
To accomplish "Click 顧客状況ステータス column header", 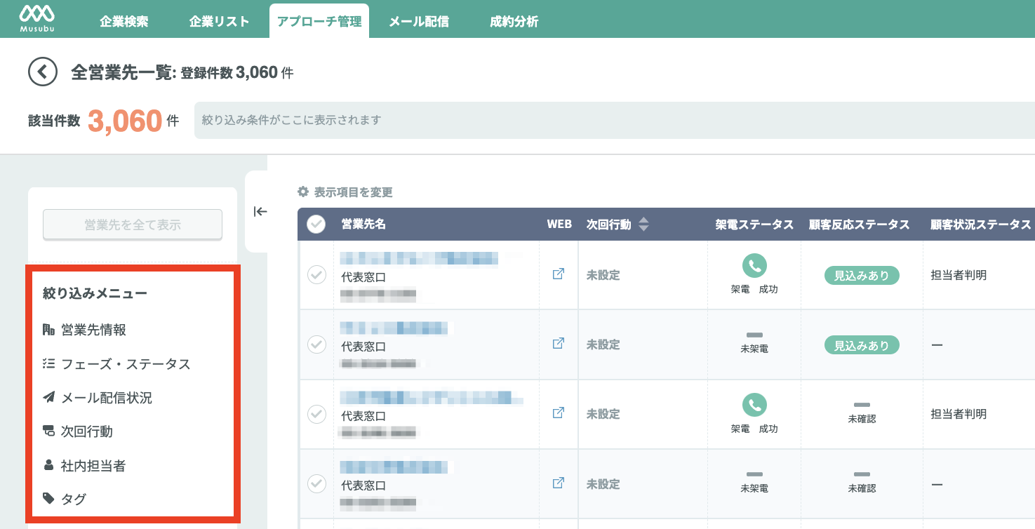I will tap(981, 225).
